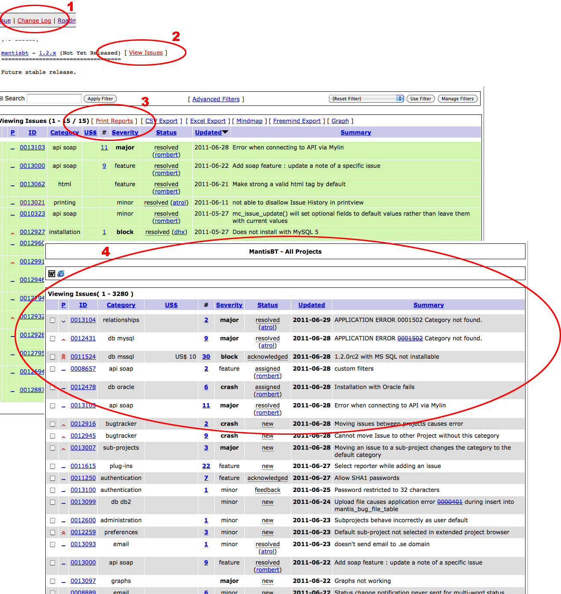
Task: Click 0001502 link in issue 0012431 summary
Action: [x=410, y=338]
